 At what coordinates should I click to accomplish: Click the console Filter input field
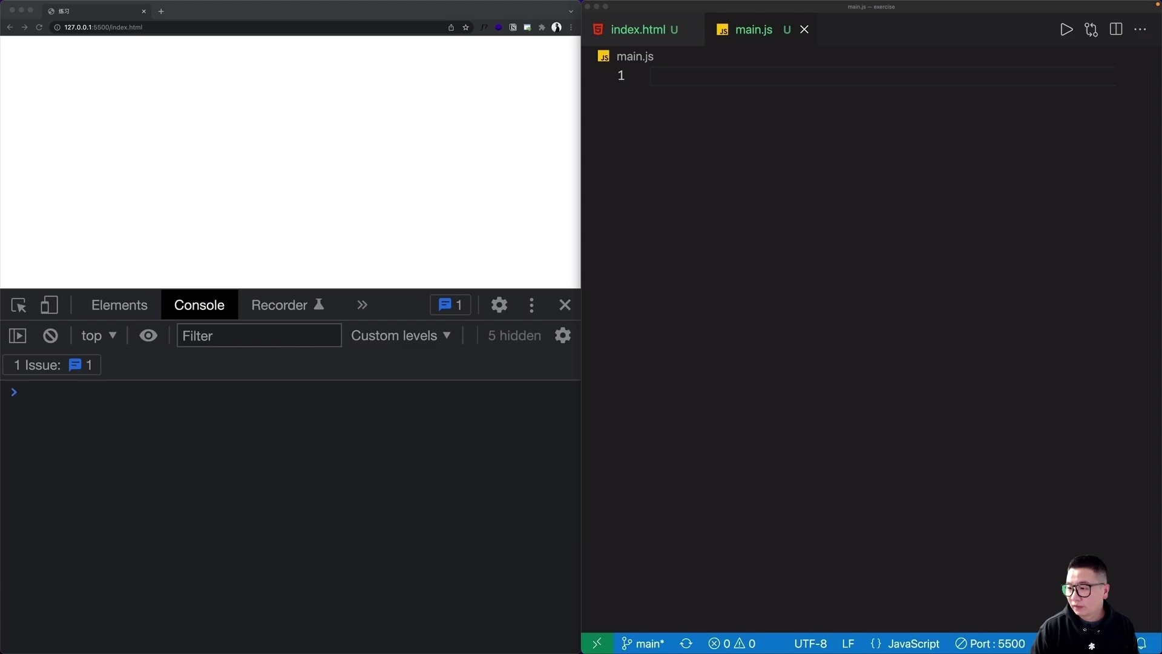(259, 335)
